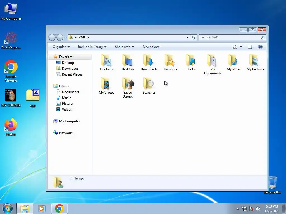Expand the address bar history dropdown
Viewport: 286px width, 214px height.
click(187, 38)
